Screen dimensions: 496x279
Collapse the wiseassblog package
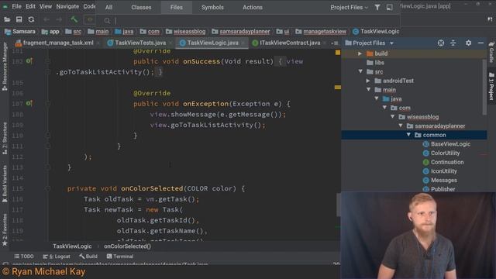pyautogui.click(x=393, y=117)
